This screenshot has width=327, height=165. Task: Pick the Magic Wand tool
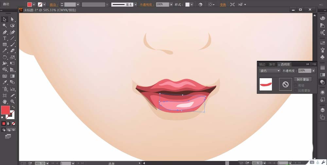point(5,25)
